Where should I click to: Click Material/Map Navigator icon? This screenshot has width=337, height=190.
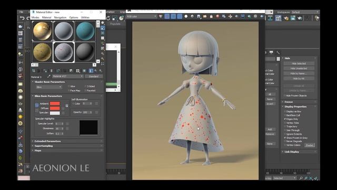click(x=103, y=64)
